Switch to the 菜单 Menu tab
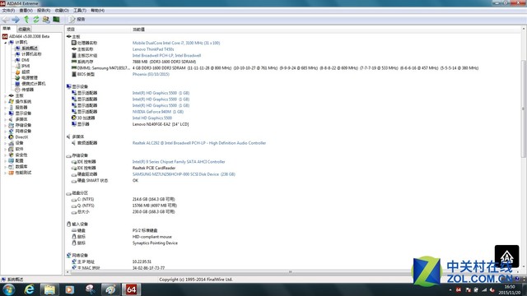The image size is (527, 296). [x=7, y=29]
